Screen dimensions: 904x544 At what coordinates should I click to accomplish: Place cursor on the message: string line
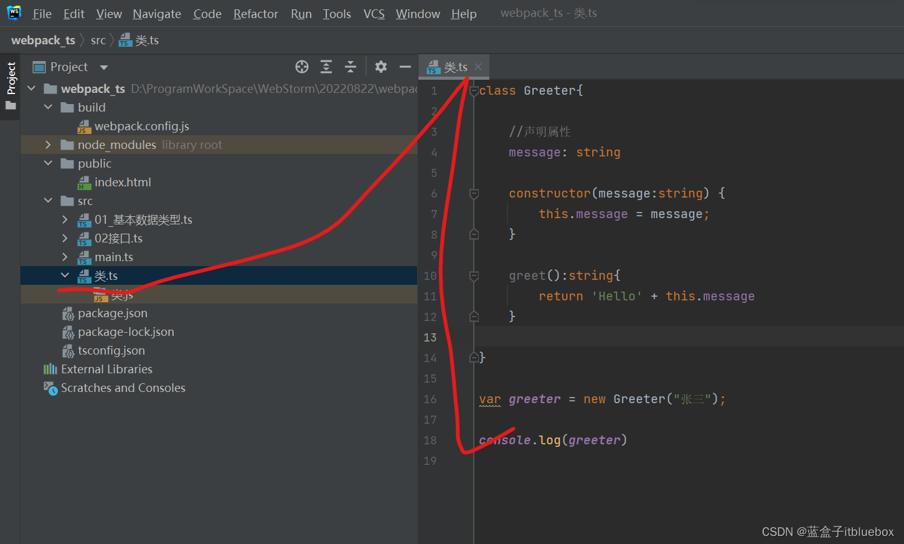pos(564,152)
